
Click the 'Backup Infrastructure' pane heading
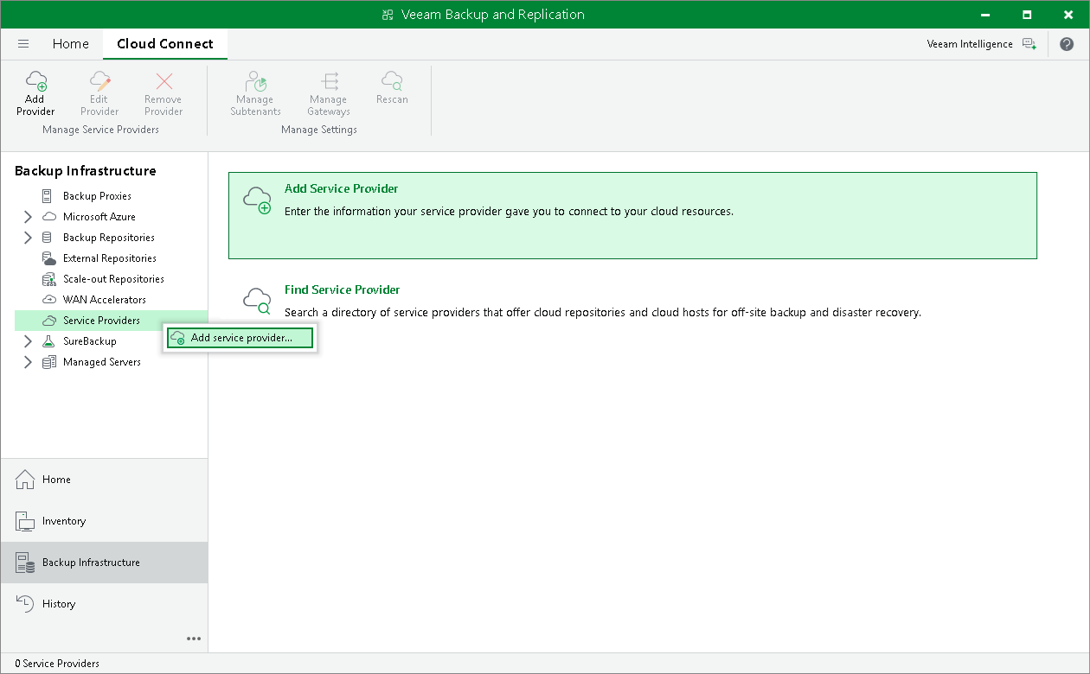pos(86,171)
